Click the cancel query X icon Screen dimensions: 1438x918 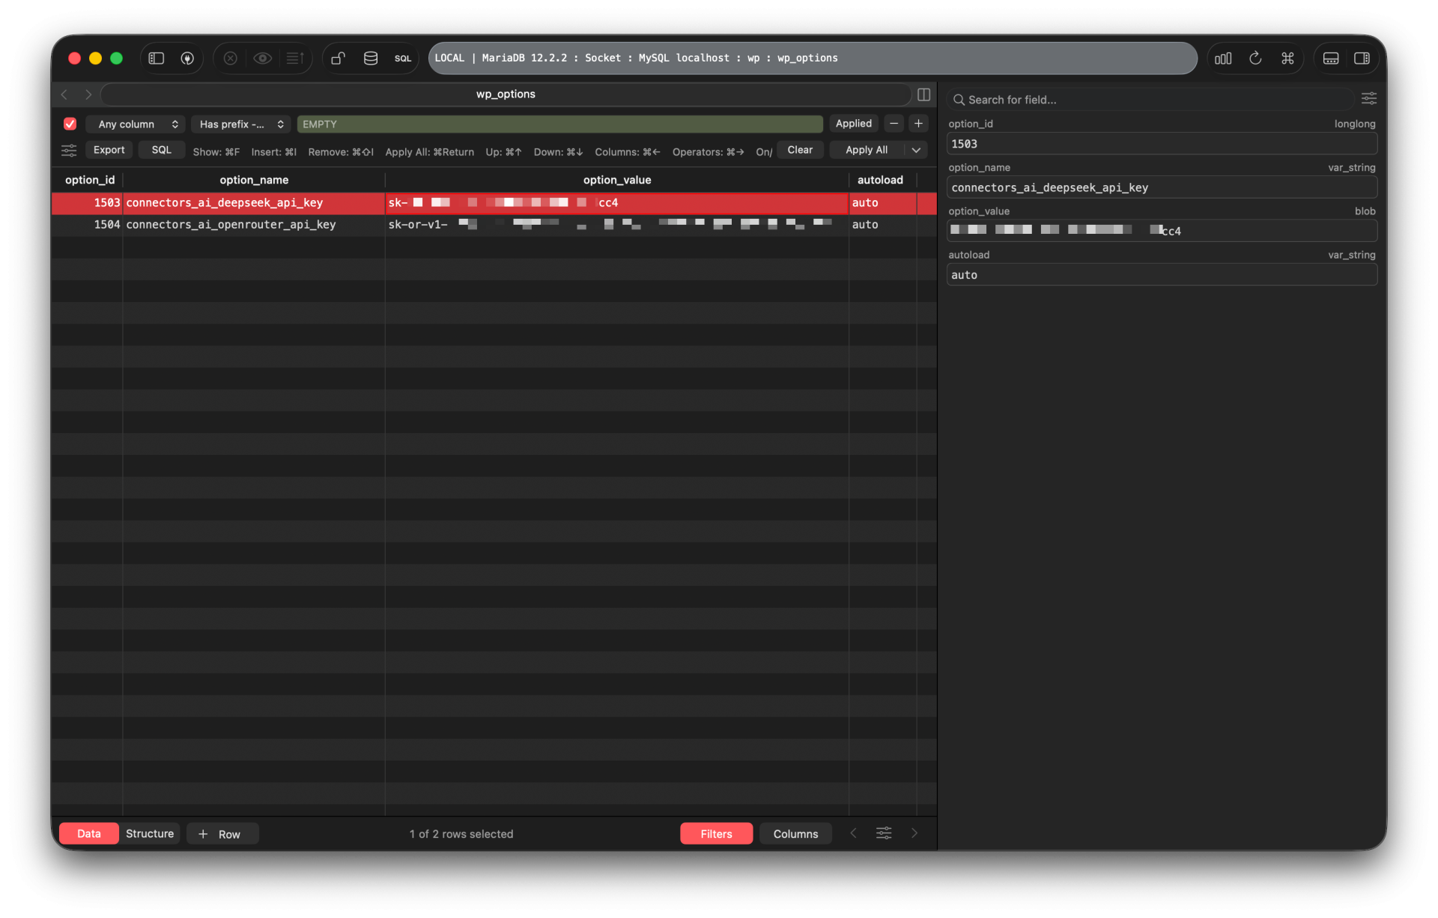(231, 58)
